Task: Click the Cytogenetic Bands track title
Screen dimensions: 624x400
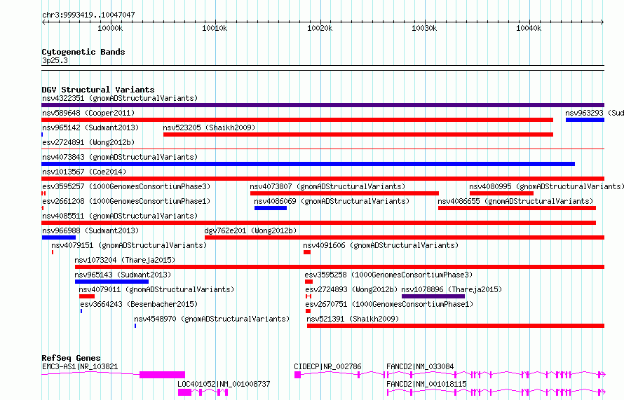Action: click(x=83, y=52)
